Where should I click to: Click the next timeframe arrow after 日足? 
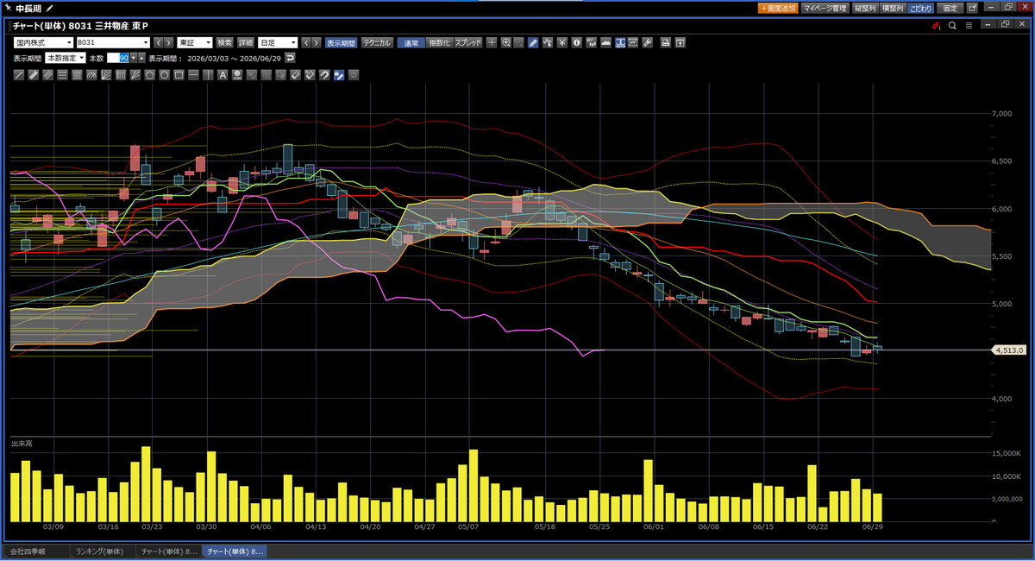click(316, 42)
